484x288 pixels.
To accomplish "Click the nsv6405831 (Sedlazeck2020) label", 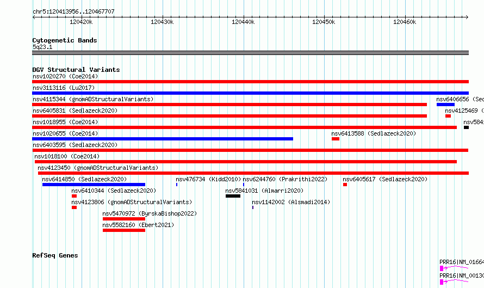I will 75,111.
